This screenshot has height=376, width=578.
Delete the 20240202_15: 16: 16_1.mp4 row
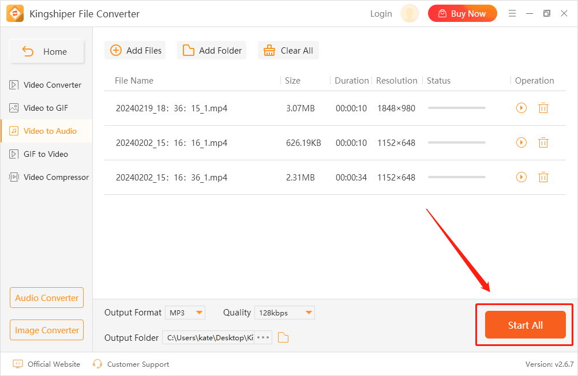click(x=543, y=142)
